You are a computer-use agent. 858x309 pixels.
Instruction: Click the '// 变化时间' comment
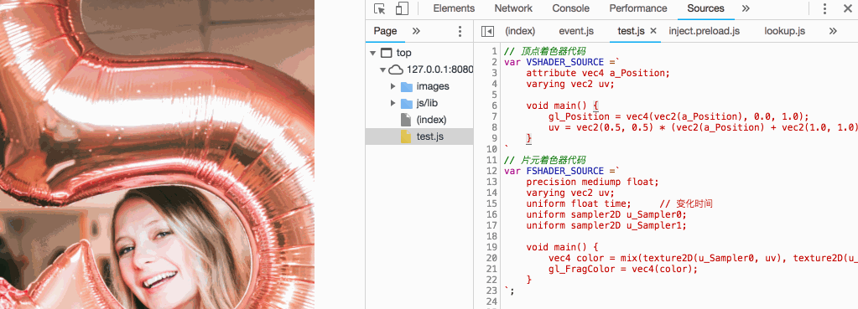pyautogui.click(x=686, y=203)
